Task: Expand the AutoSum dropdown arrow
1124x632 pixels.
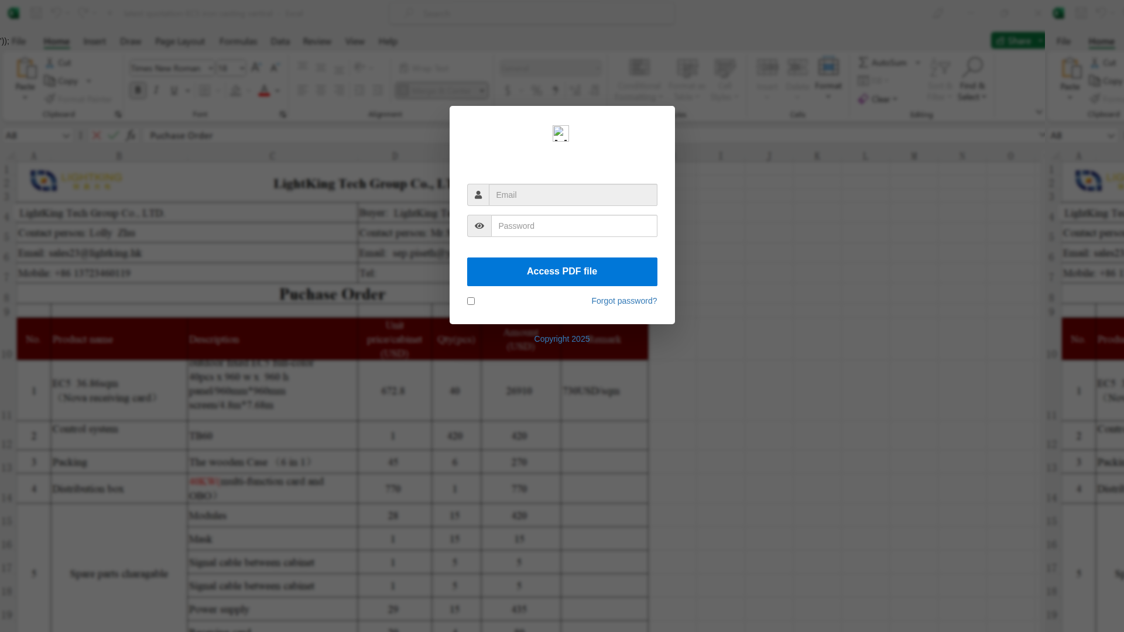Action: coord(917,63)
